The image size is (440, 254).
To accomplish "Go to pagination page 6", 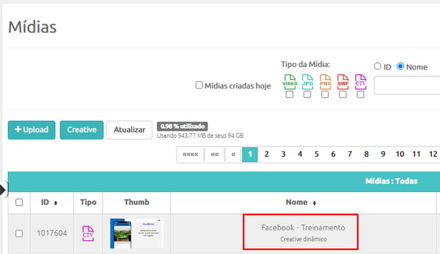I will 333,154.
